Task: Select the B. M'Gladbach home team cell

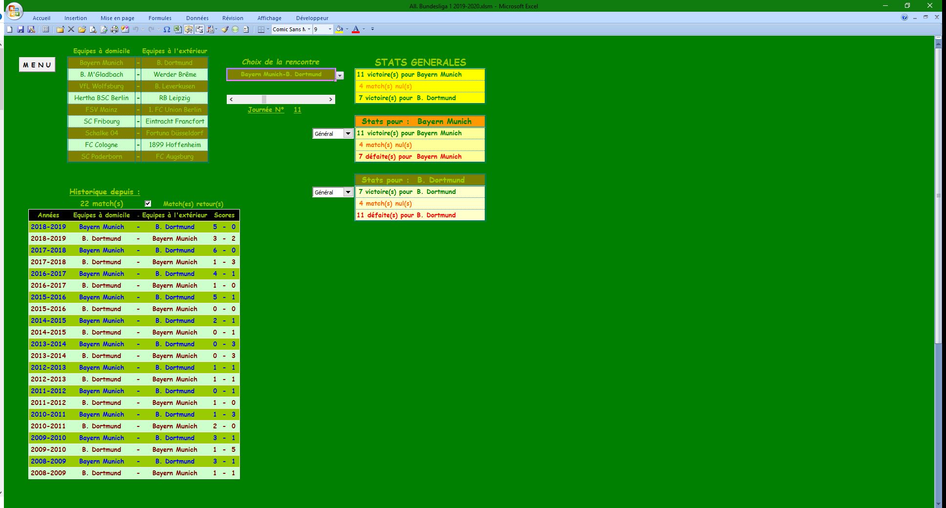Action: [102, 74]
